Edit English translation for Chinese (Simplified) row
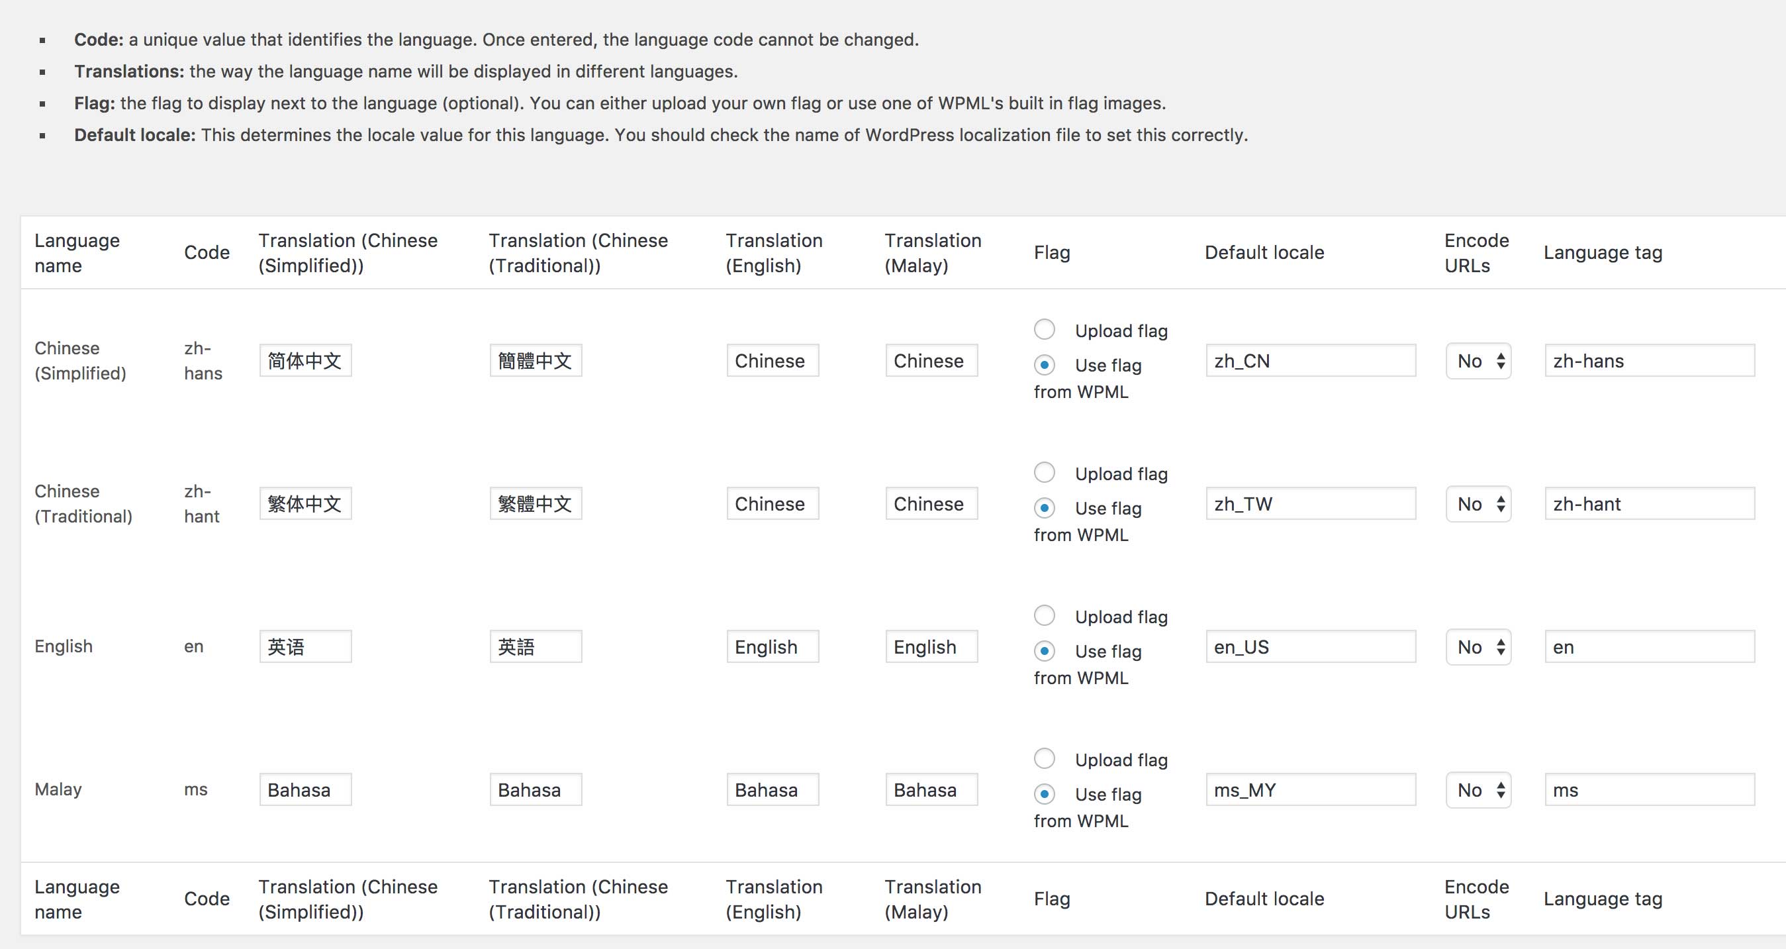Viewport: 1786px width, 949px height. tap(773, 361)
